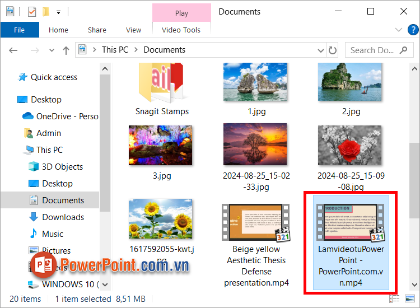Image resolution: width=420 pixels, height=308 pixels.
Task: Click the OneDrive cloud icon
Action: (x=28, y=116)
